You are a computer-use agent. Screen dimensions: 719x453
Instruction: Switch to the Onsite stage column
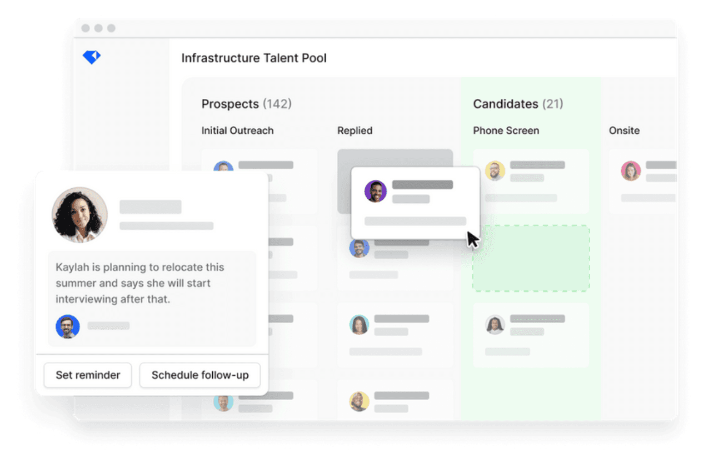coord(624,130)
